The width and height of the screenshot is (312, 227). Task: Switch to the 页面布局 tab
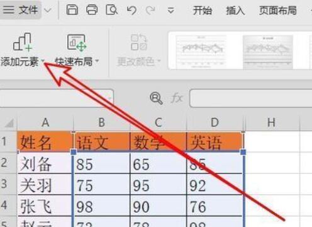pyautogui.click(x=278, y=10)
